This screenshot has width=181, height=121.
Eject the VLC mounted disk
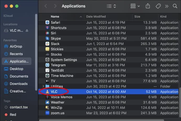coord(27,30)
